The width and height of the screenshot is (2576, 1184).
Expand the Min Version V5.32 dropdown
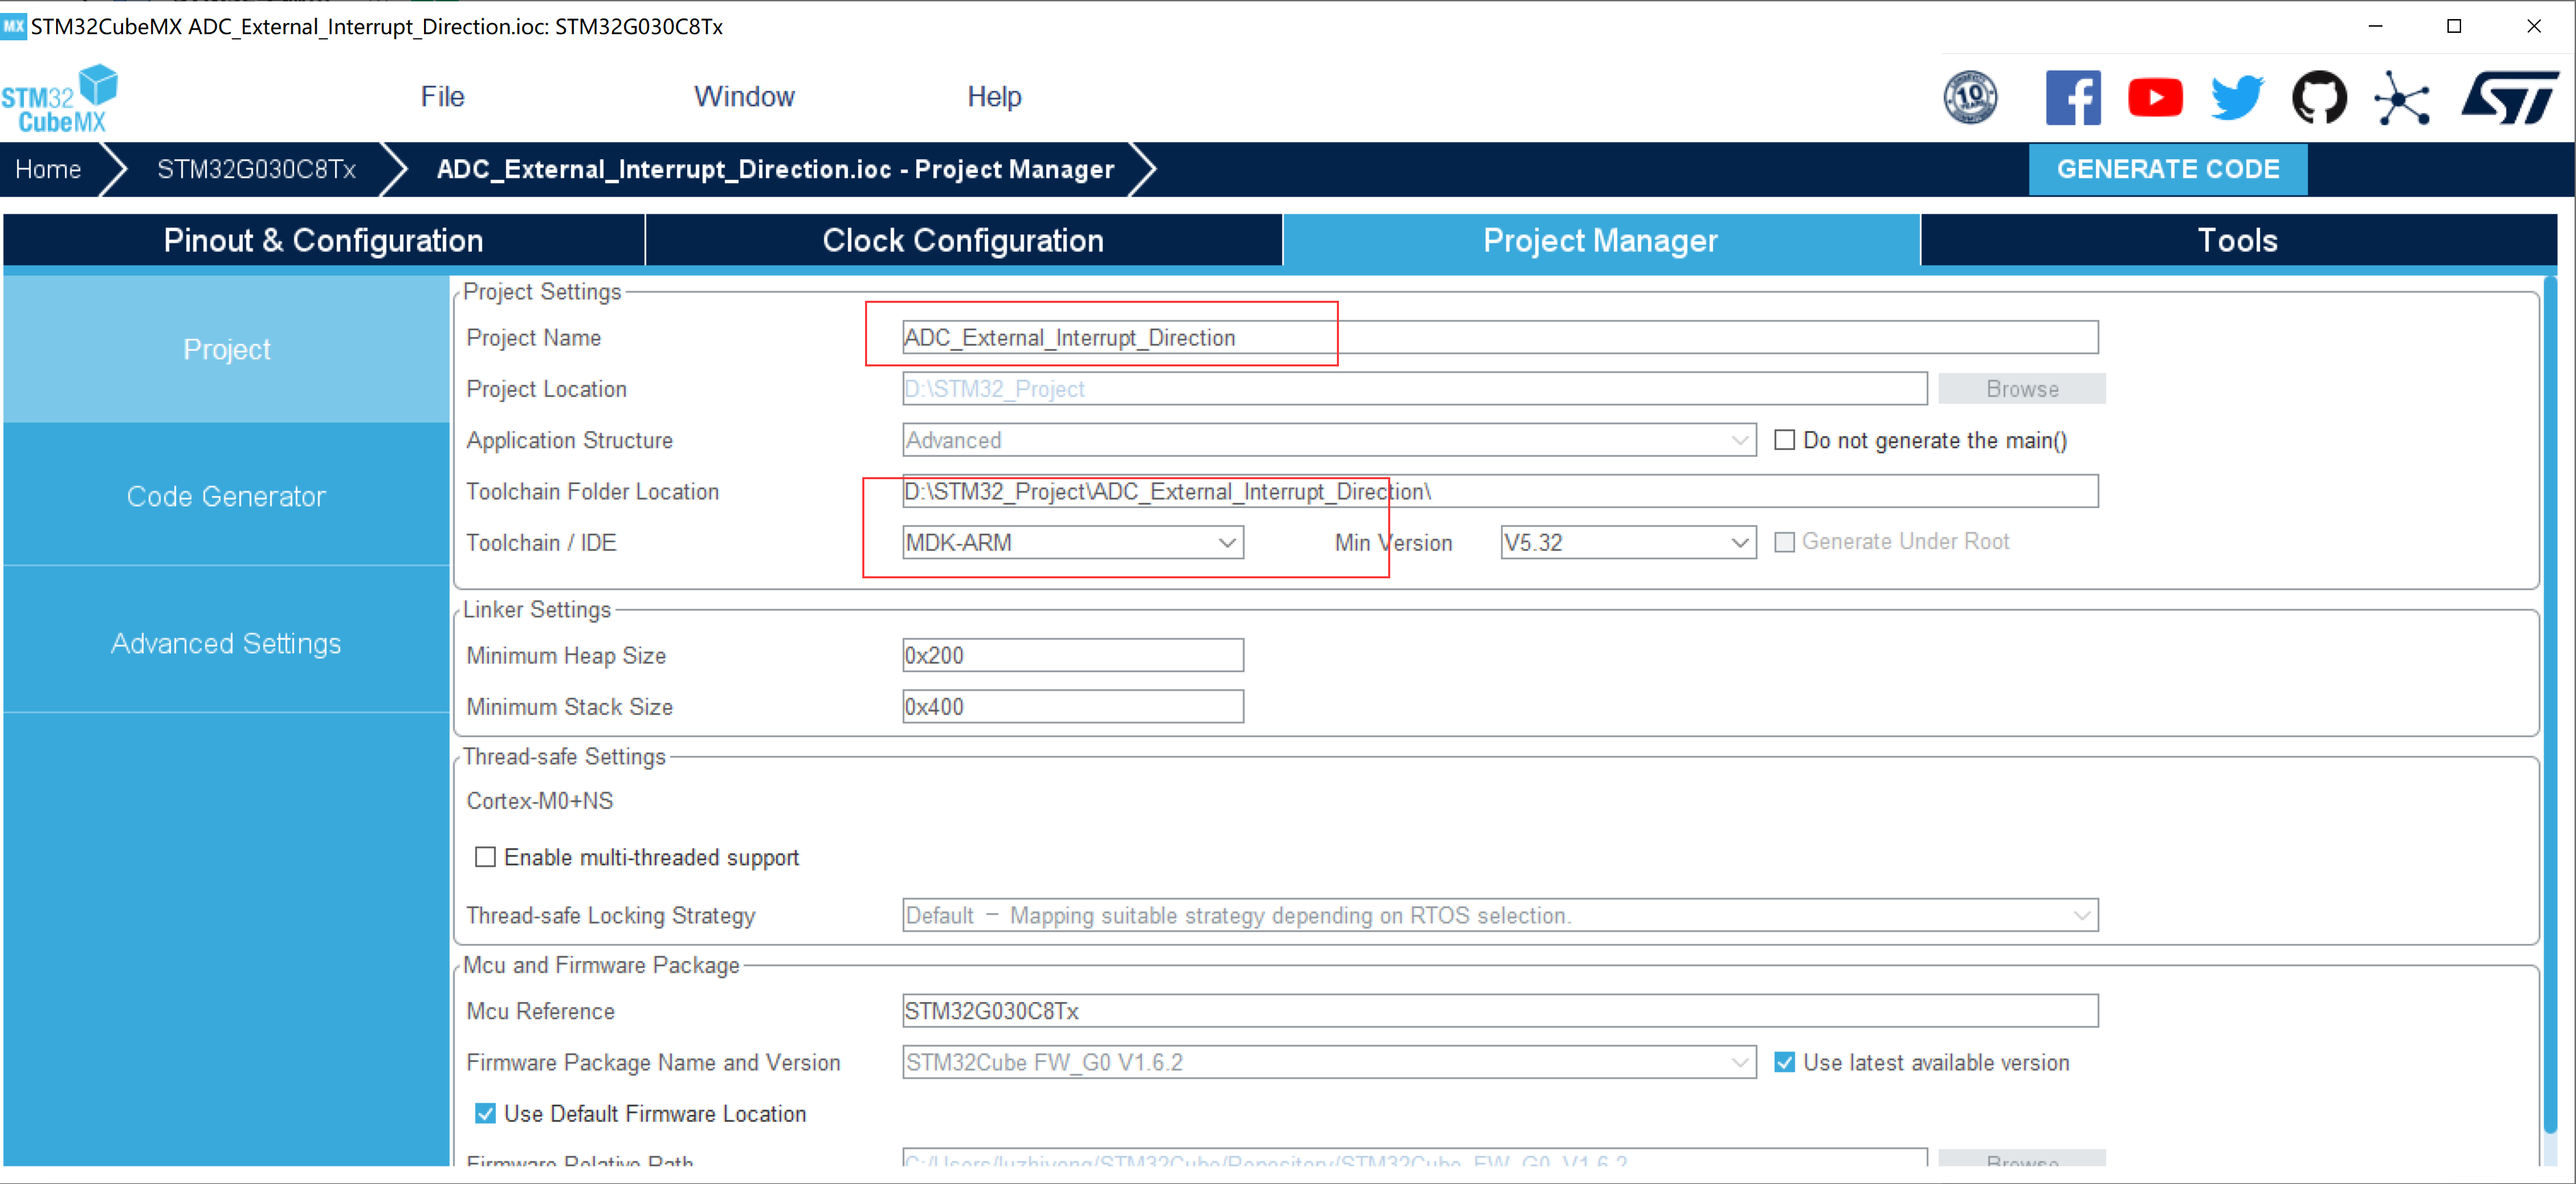point(1627,542)
